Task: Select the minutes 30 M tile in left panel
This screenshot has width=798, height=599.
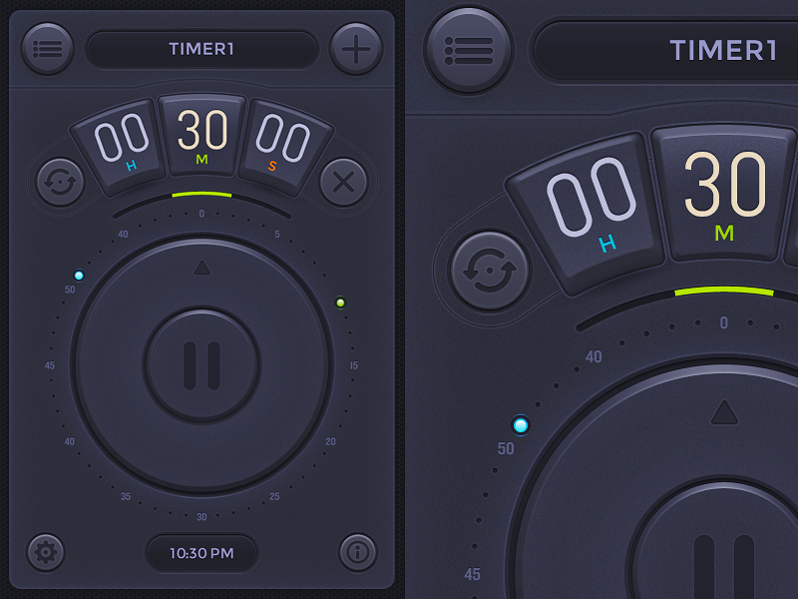Action: pos(202,135)
